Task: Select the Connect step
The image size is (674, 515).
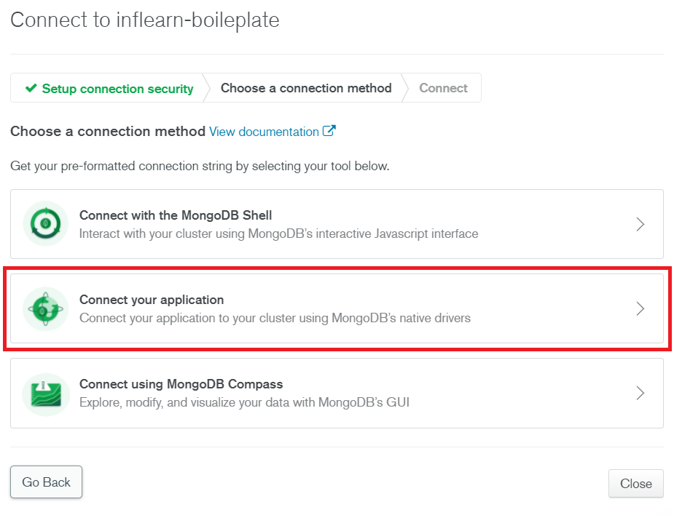Action: click(443, 88)
